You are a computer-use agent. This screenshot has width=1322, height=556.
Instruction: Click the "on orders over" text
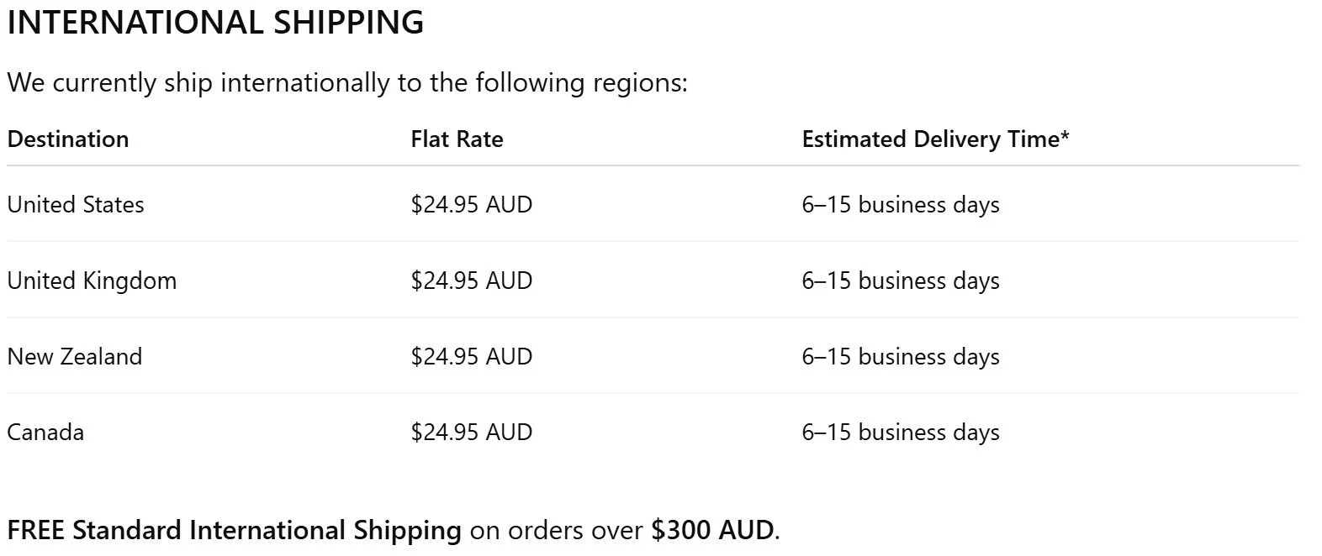[556, 531]
